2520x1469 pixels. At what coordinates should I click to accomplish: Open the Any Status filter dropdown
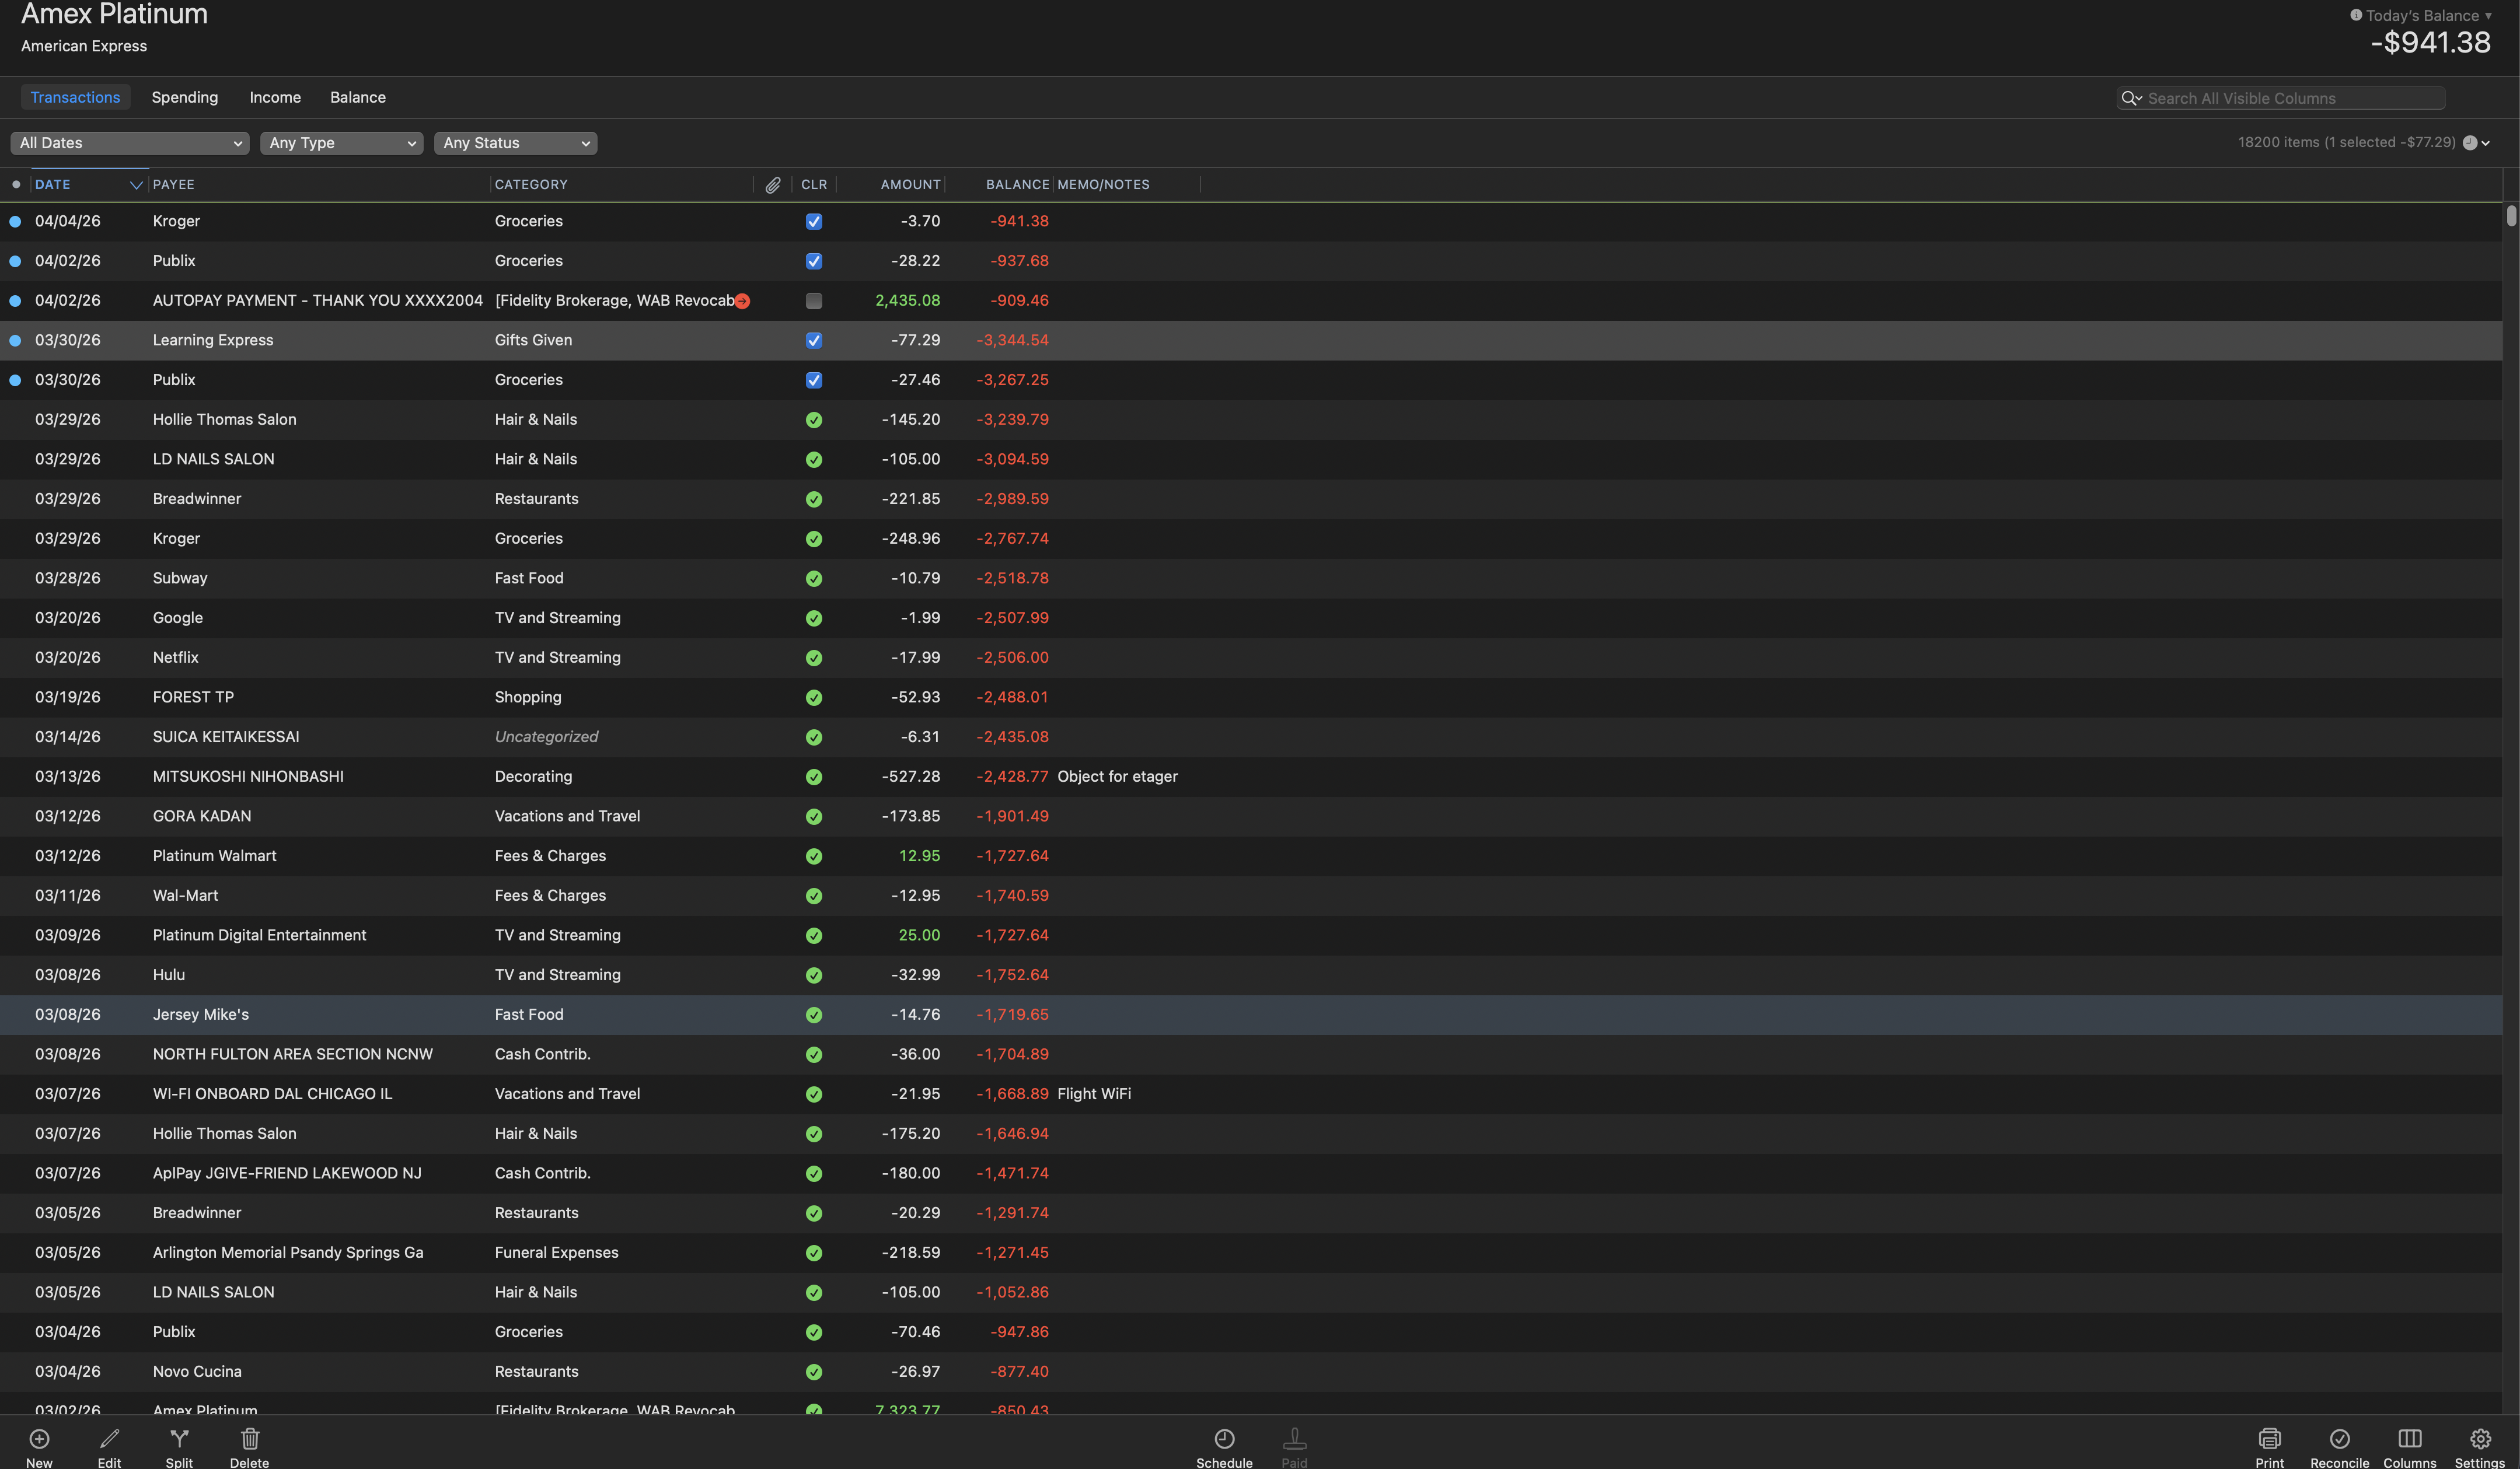[515, 143]
